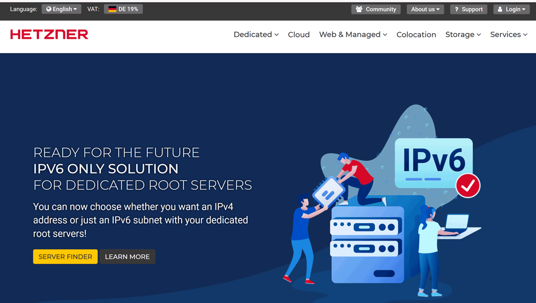536x303 pixels.
Task: Click the "VAT:" label
Action: tap(93, 9)
